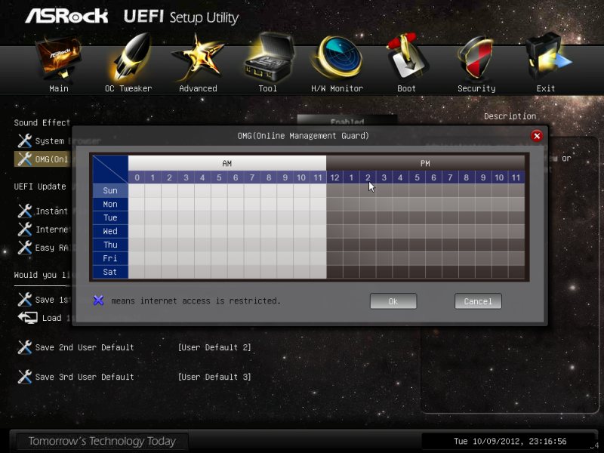This screenshot has height=453, width=604.
Task: Click Save 2nd User Default wrench icon
Action: [x=25, y=347]
